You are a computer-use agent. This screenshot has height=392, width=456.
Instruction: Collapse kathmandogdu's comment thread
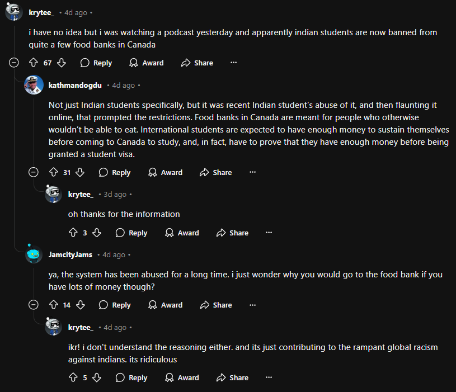coord(34,172)
